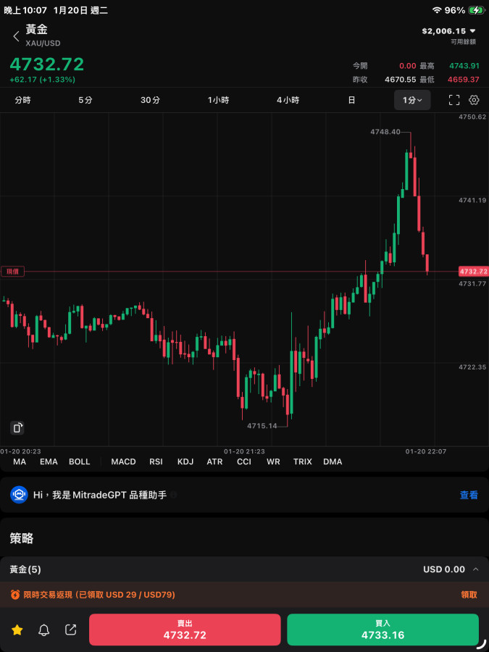Image resolution: width=489 pixels, height=652 pixels.
Task: Tap the green 買入 buy button
Action: coord(383,630)
